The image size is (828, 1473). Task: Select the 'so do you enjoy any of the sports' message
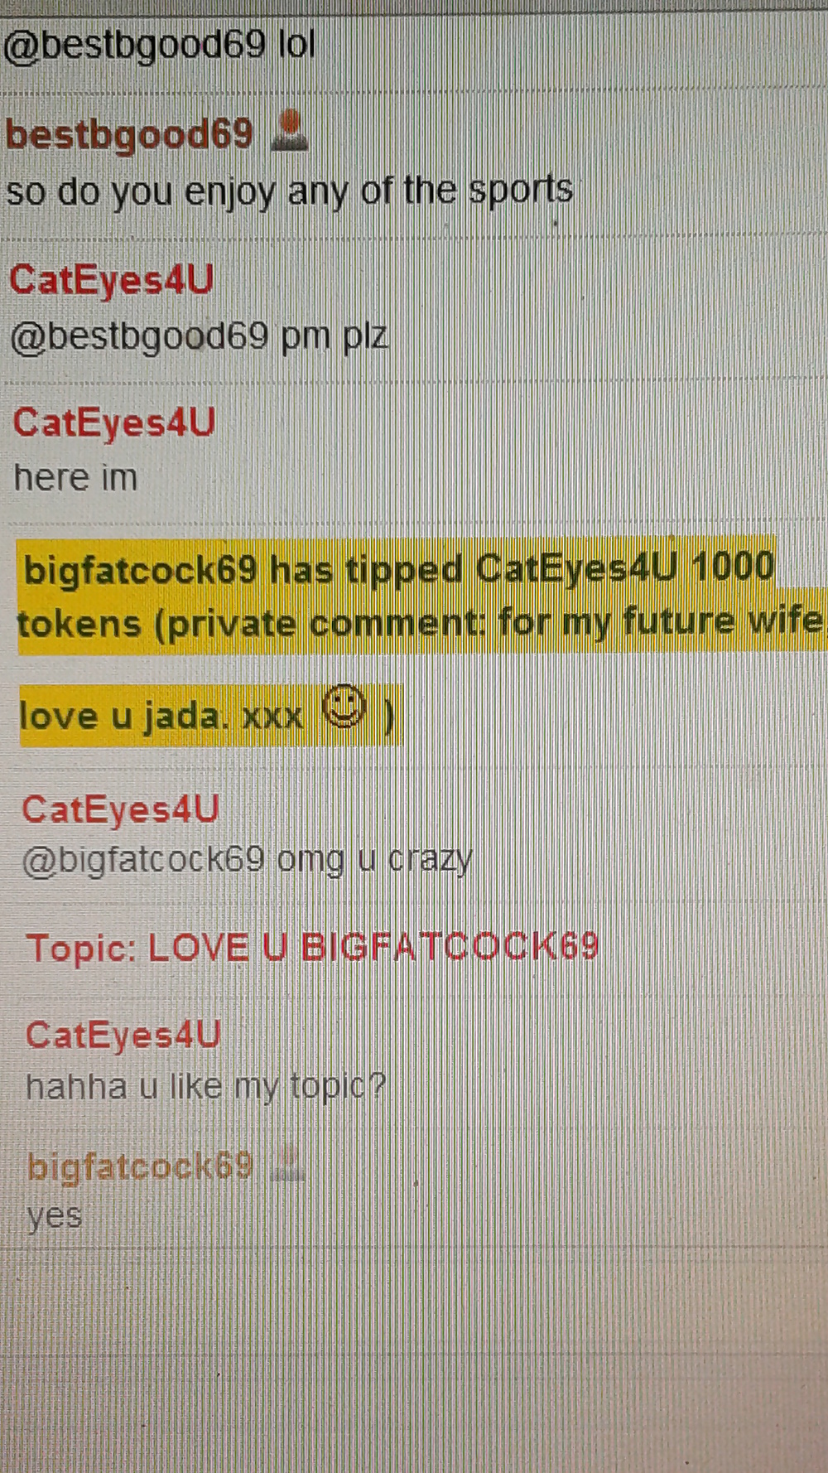[289, 191]
